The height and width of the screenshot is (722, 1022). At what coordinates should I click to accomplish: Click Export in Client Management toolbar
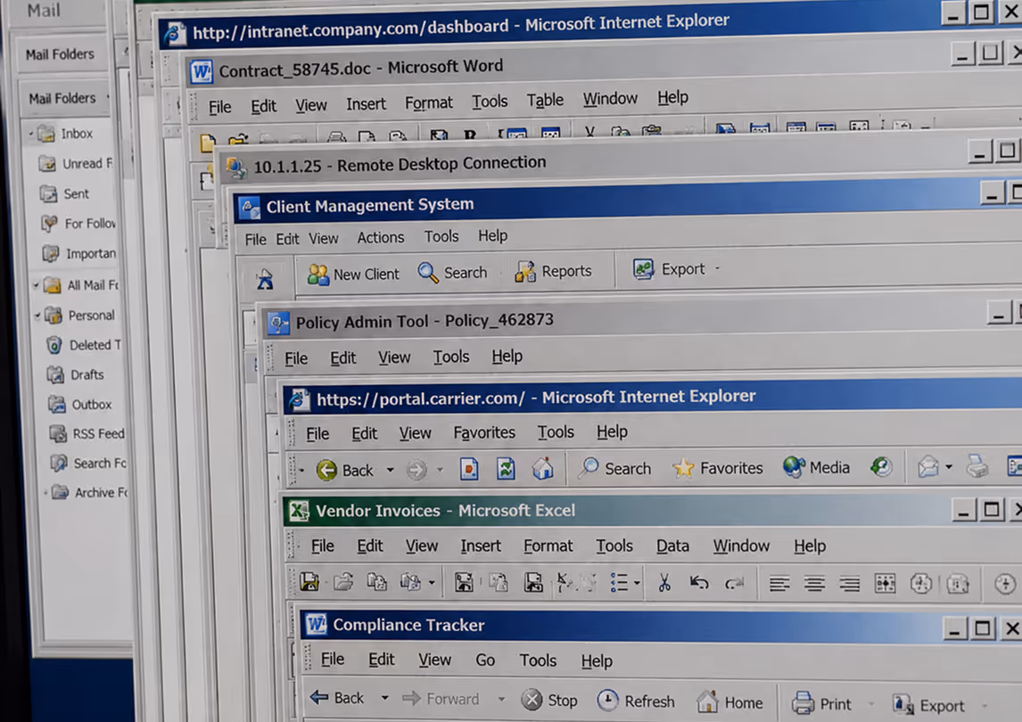669,269
